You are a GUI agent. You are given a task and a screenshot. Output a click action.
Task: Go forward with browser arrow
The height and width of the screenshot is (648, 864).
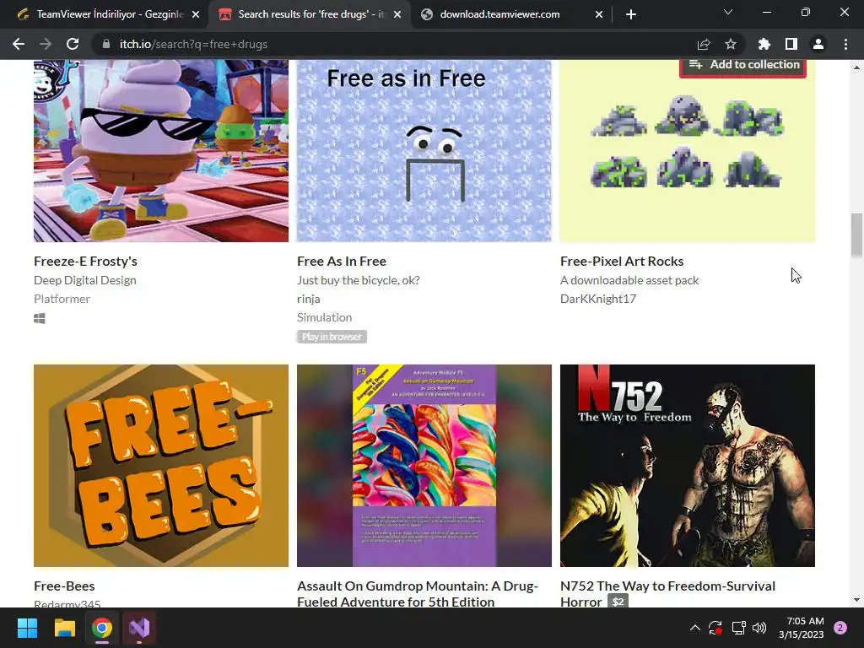(46, 44)
